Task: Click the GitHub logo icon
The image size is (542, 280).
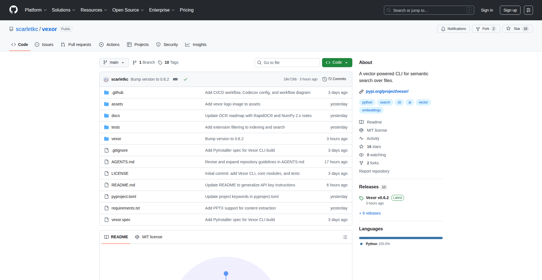Action: [x=14, y=10]
